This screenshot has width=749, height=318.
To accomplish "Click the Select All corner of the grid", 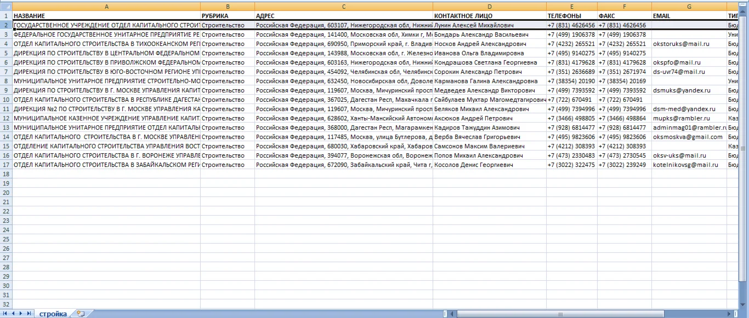I will point(6,6).
